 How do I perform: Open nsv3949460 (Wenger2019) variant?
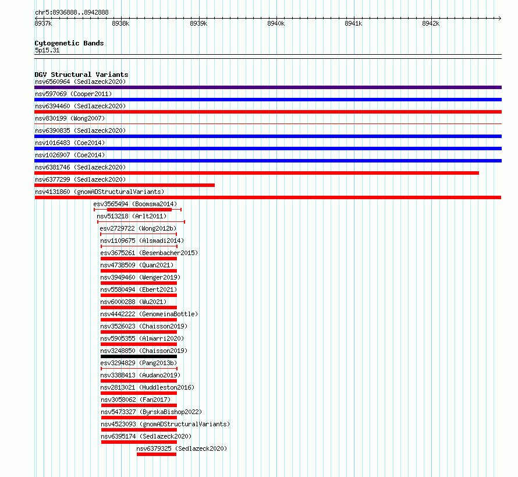coord(140,277)
